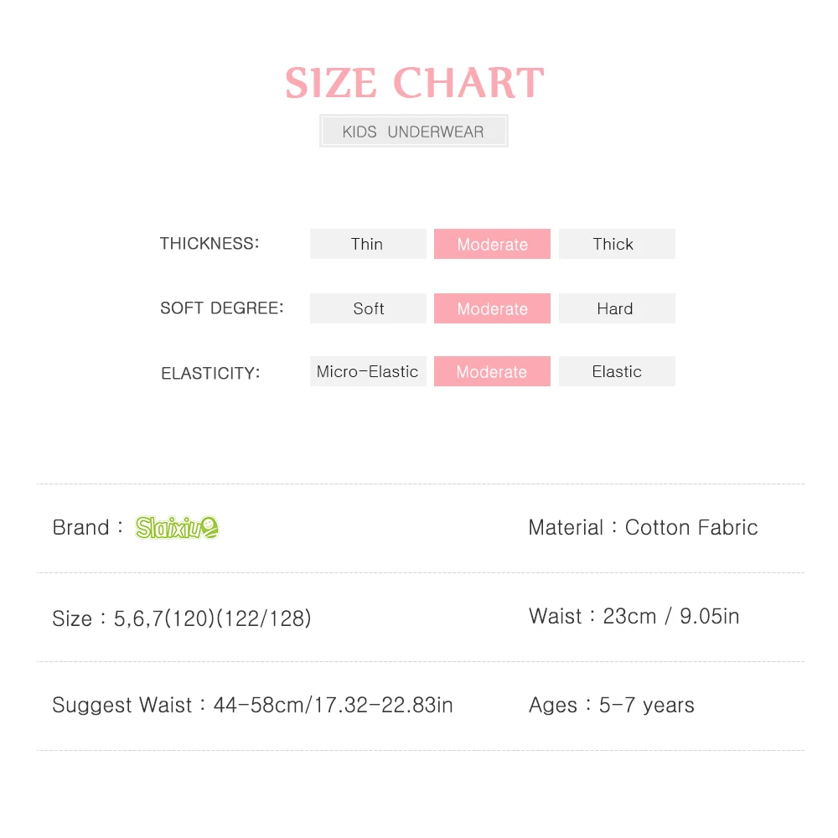This screenshot has height=838, width=838.
Task: Click the pink SIZE CHART heading
Action: [x=414, y=83]
